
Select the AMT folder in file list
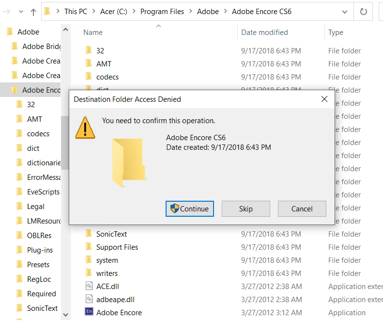pos(104,64)
